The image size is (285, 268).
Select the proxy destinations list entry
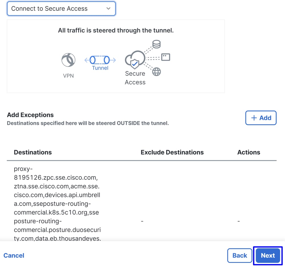(x=57, y=204)
